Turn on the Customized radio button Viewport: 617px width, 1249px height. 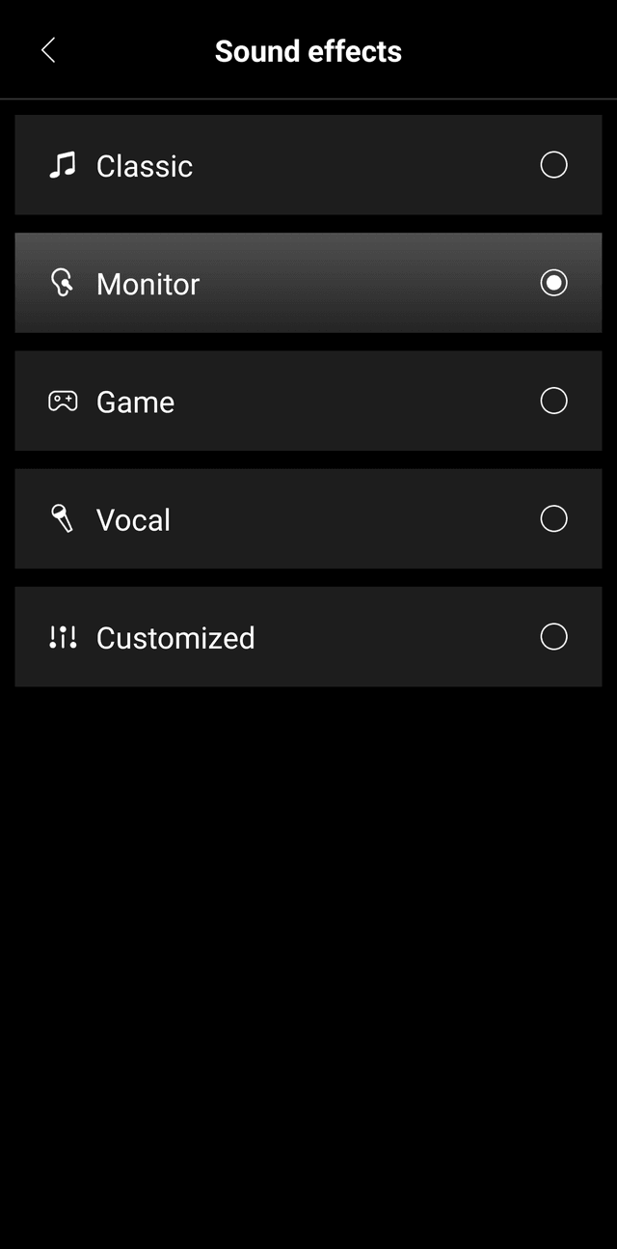[x=553, y=637]
